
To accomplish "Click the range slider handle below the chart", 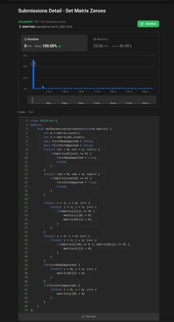I will pos(33,100).
